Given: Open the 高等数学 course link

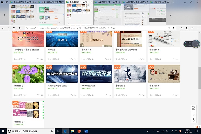Looking at the screenshot, I should point(52,49).
